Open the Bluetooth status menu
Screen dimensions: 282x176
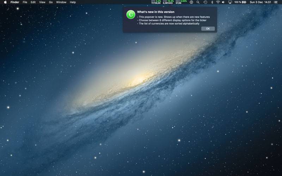(212, 2)
